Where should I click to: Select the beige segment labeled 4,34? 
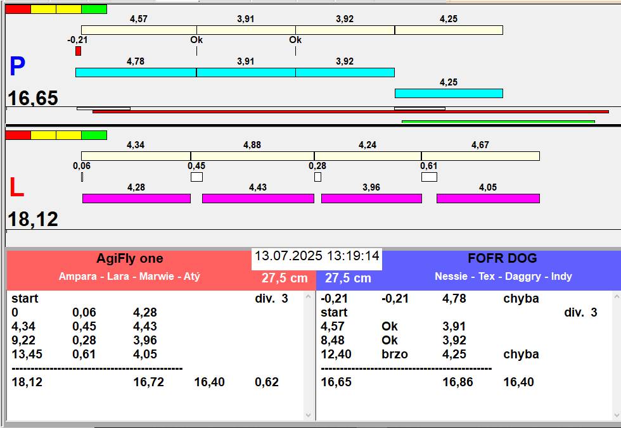[136, 156]
